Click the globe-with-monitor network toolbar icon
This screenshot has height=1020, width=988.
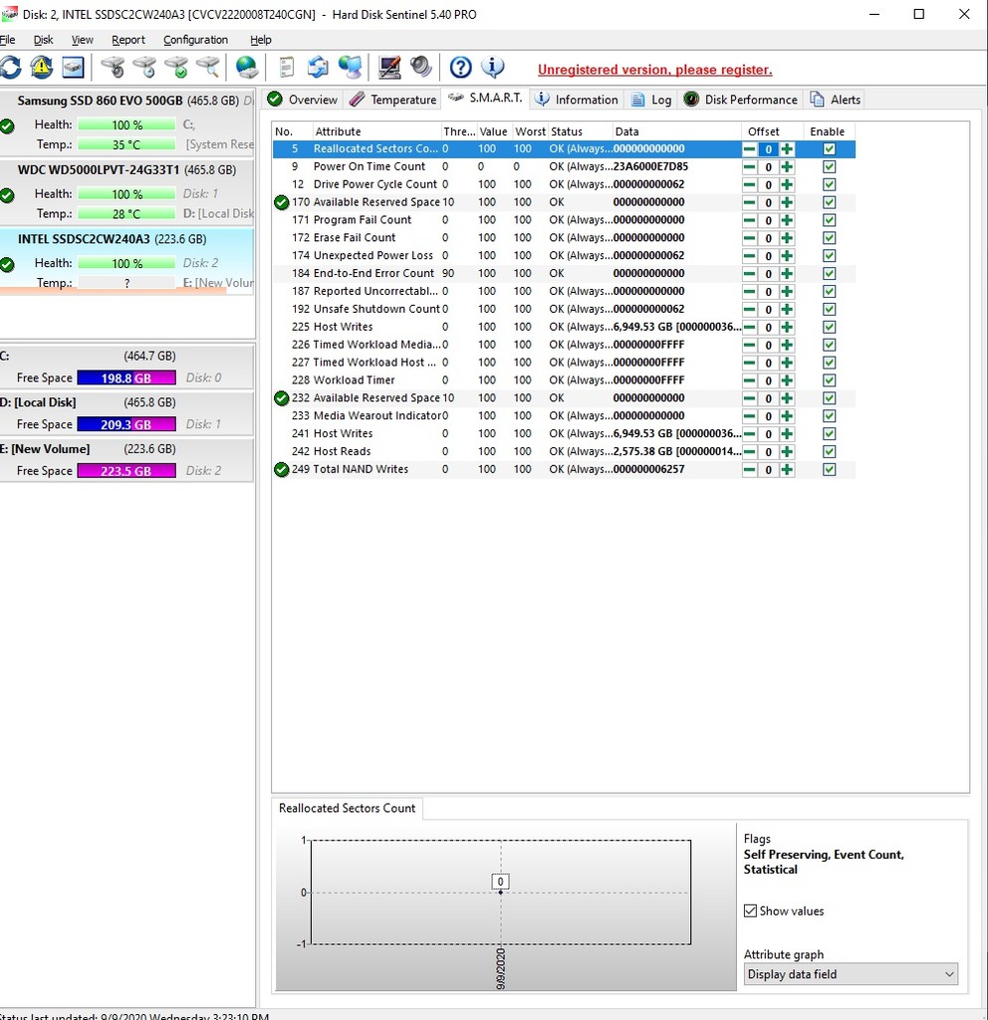point(350,67)
